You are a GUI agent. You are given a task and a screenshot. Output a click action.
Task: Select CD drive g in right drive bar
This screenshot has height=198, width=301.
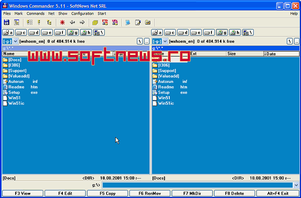pyautogui.click(x=222, y=32)
